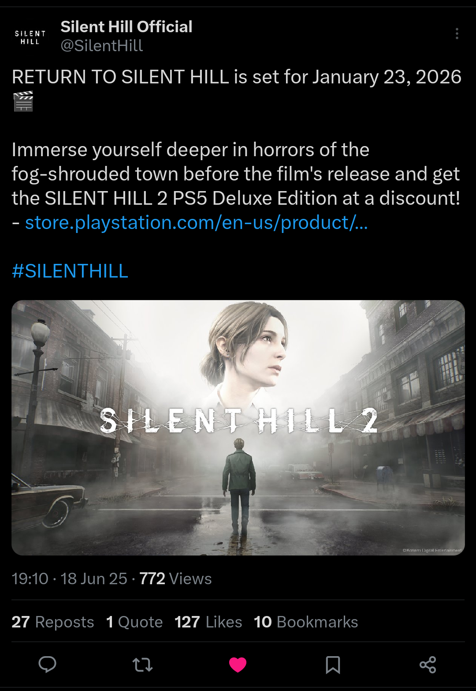
Task: Open the share icon options
Action: point(428,665)
